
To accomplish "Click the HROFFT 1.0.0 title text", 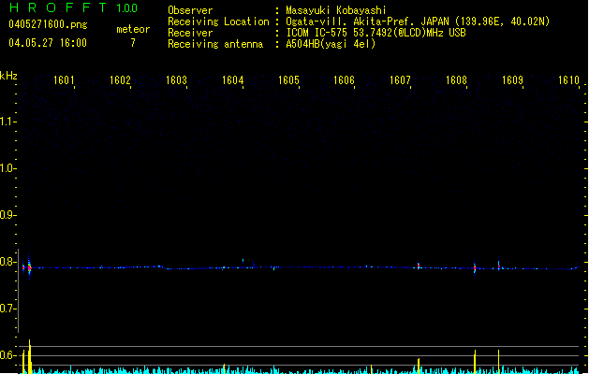I will point(73,7).
